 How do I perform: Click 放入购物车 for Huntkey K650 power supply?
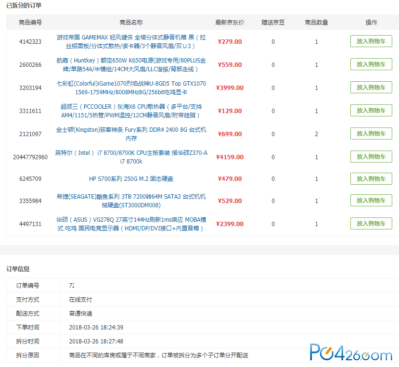click(x=371, y=64)
